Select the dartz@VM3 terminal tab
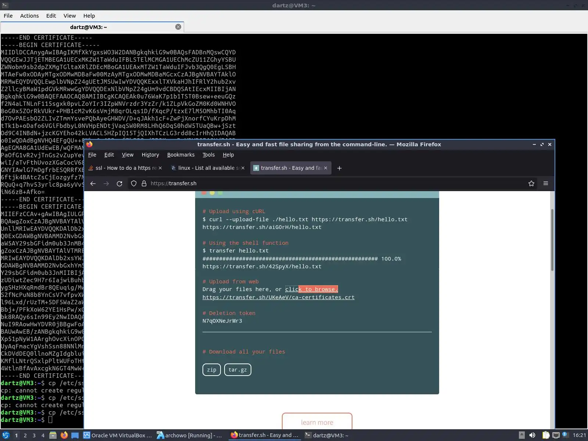 point(89,27)
